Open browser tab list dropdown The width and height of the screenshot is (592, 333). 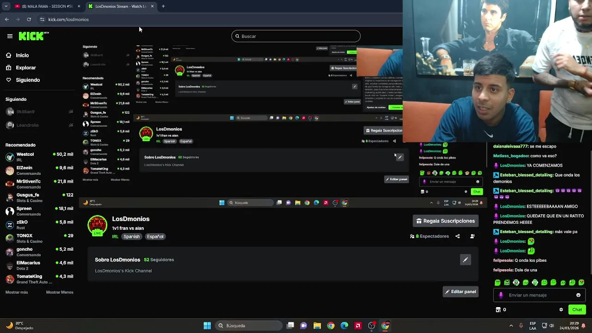[6, 6]
